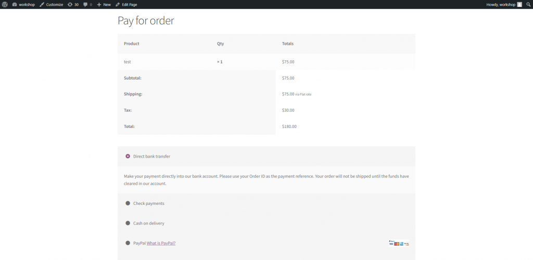Expand the New content menu
This screenshot has width=533, height=260.
click(x=104, y=4)
